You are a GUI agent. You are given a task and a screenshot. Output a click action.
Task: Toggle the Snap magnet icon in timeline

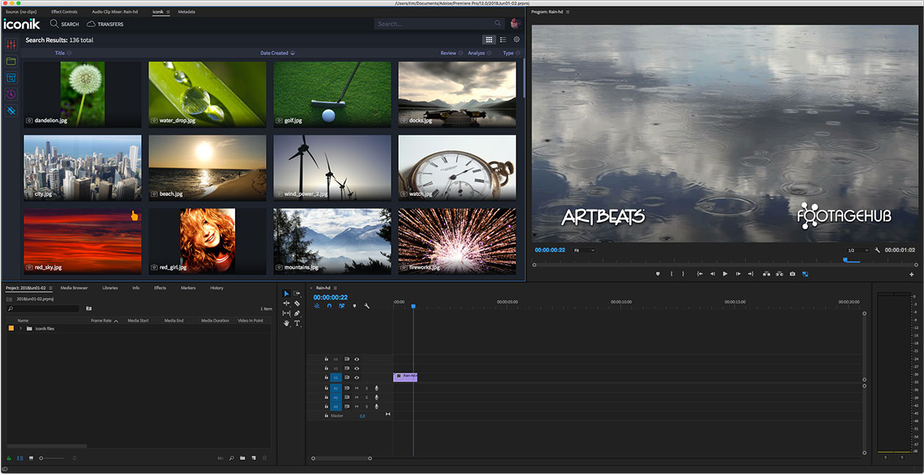click(x=329, y=306)
